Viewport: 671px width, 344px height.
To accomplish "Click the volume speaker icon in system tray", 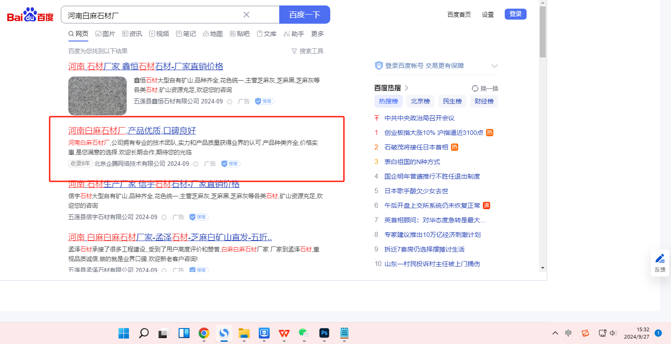I will click(x=613, y=333).
